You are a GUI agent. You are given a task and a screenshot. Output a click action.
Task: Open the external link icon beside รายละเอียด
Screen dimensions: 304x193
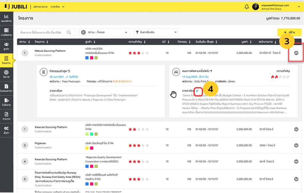[197, 91]
